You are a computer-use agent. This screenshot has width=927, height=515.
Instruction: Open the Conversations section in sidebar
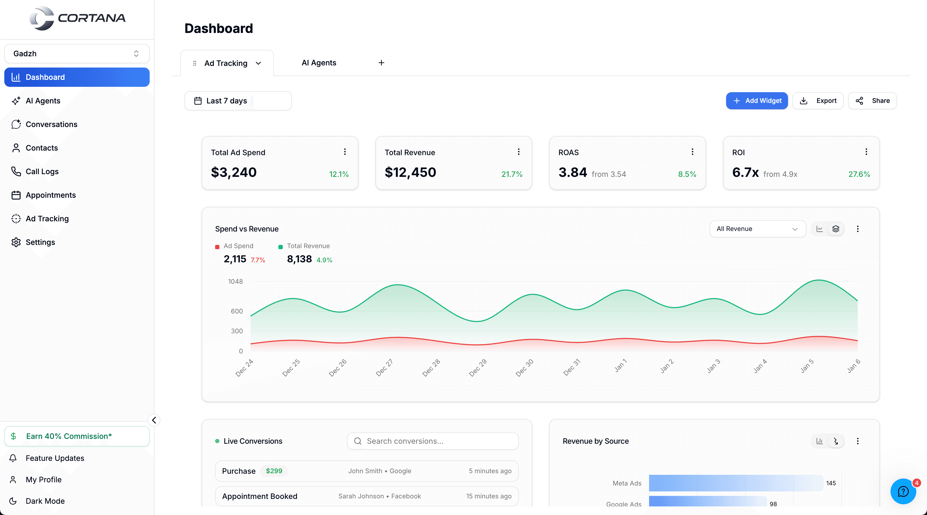(51, 124)
